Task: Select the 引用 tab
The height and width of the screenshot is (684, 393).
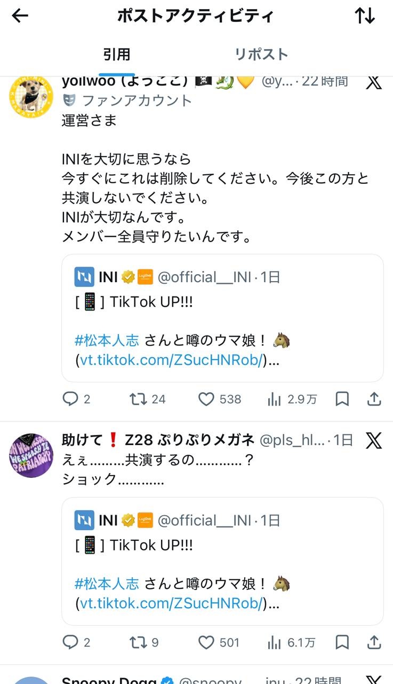Action: pyautogui.click(x=117, y=54)
